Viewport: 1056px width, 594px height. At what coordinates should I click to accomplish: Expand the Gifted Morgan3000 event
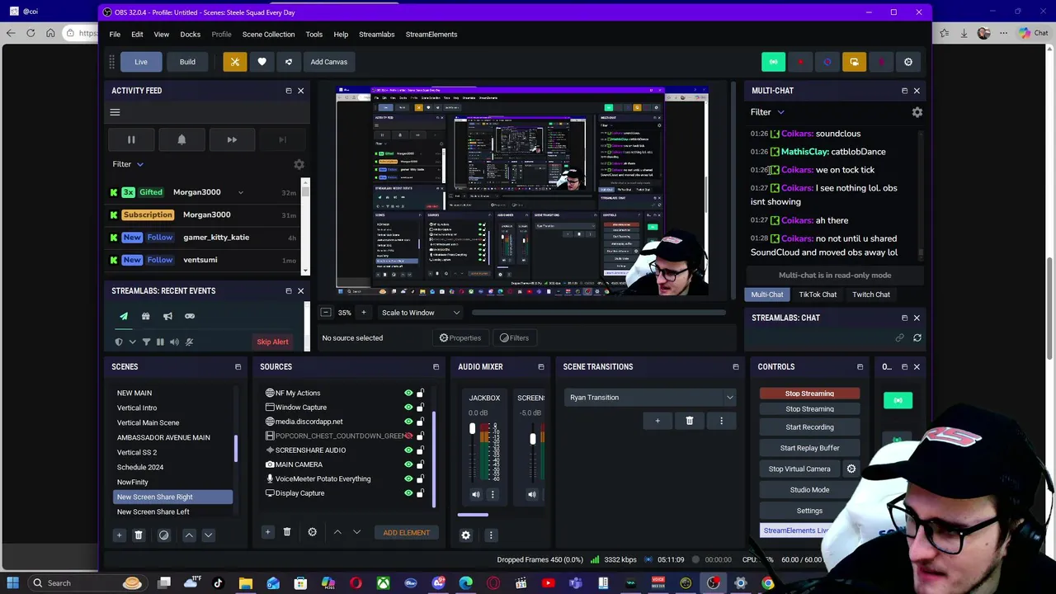(240, 192)
